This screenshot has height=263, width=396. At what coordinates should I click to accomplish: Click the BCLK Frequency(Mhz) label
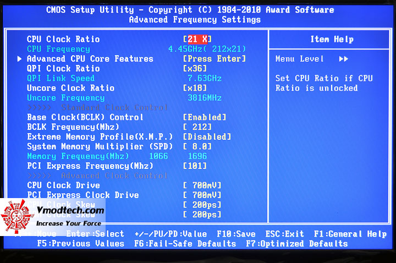pos(73,127)
